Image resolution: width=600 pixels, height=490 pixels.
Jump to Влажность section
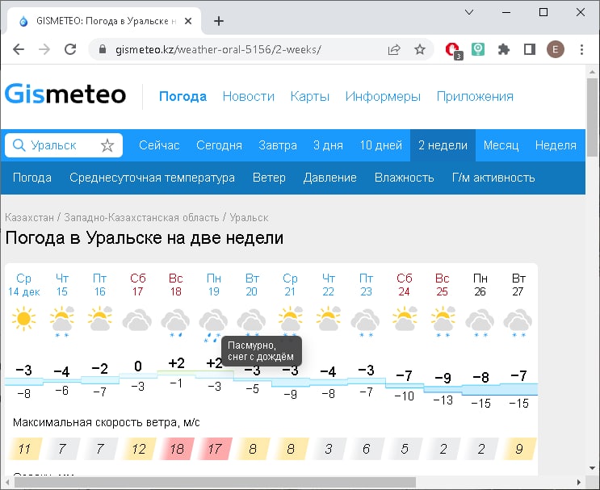pyautogui.click(x=404, y=178)
